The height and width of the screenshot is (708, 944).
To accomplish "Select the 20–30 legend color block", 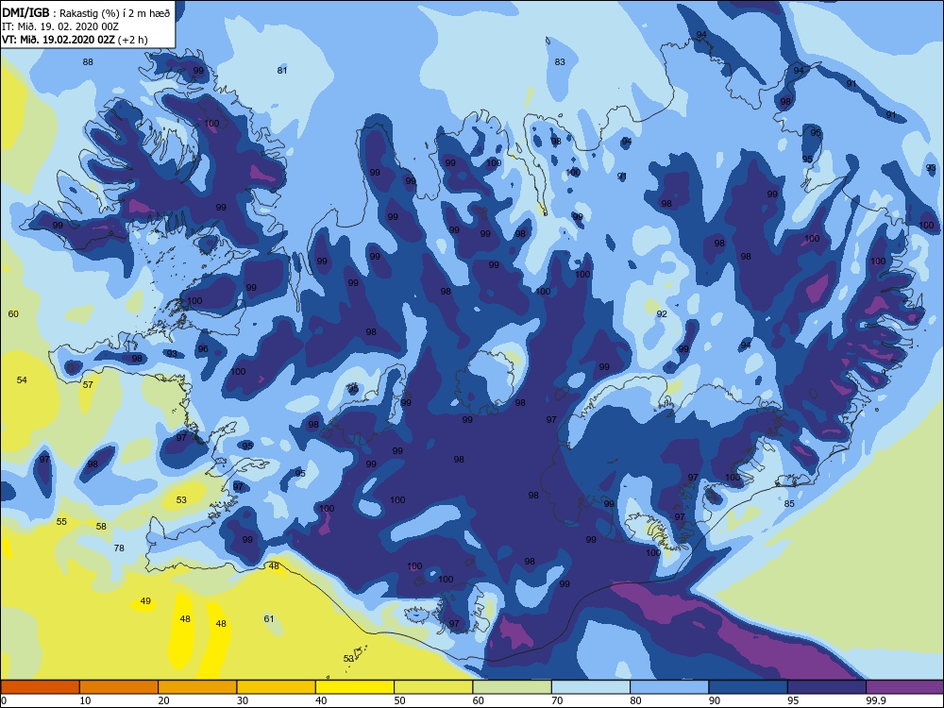I will point(197,687).
